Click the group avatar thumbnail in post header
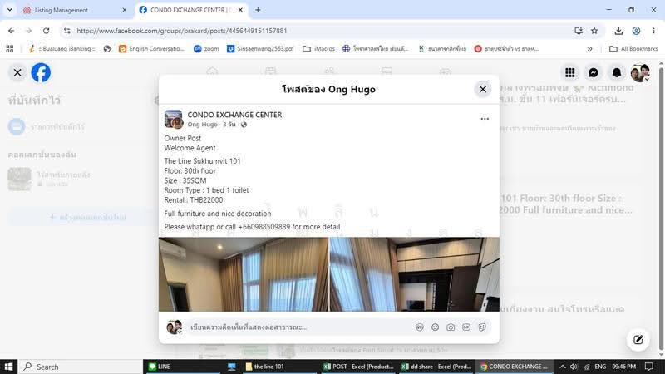 point(174,119)
